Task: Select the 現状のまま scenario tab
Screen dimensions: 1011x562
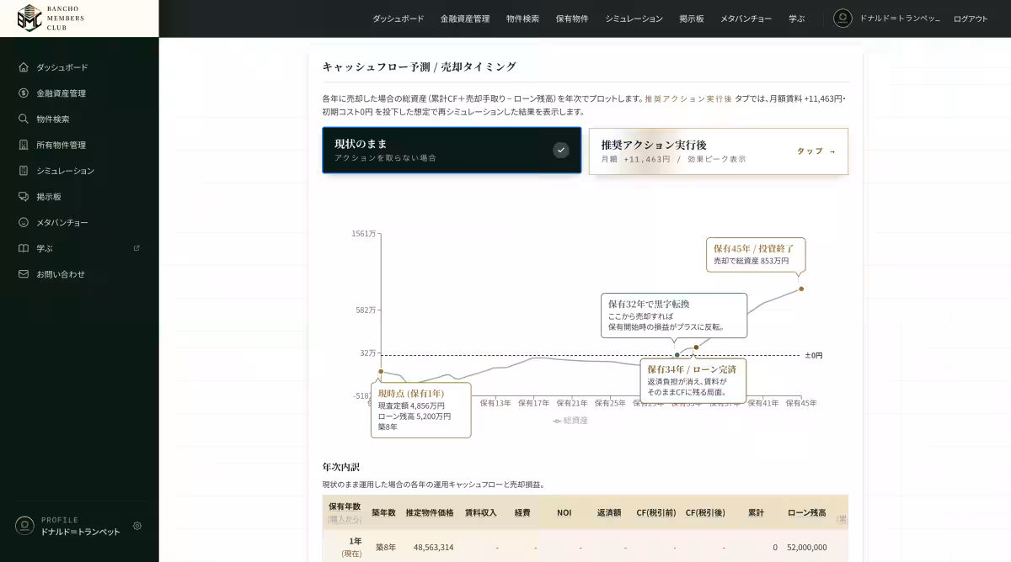Action: [x=452, y=151]
